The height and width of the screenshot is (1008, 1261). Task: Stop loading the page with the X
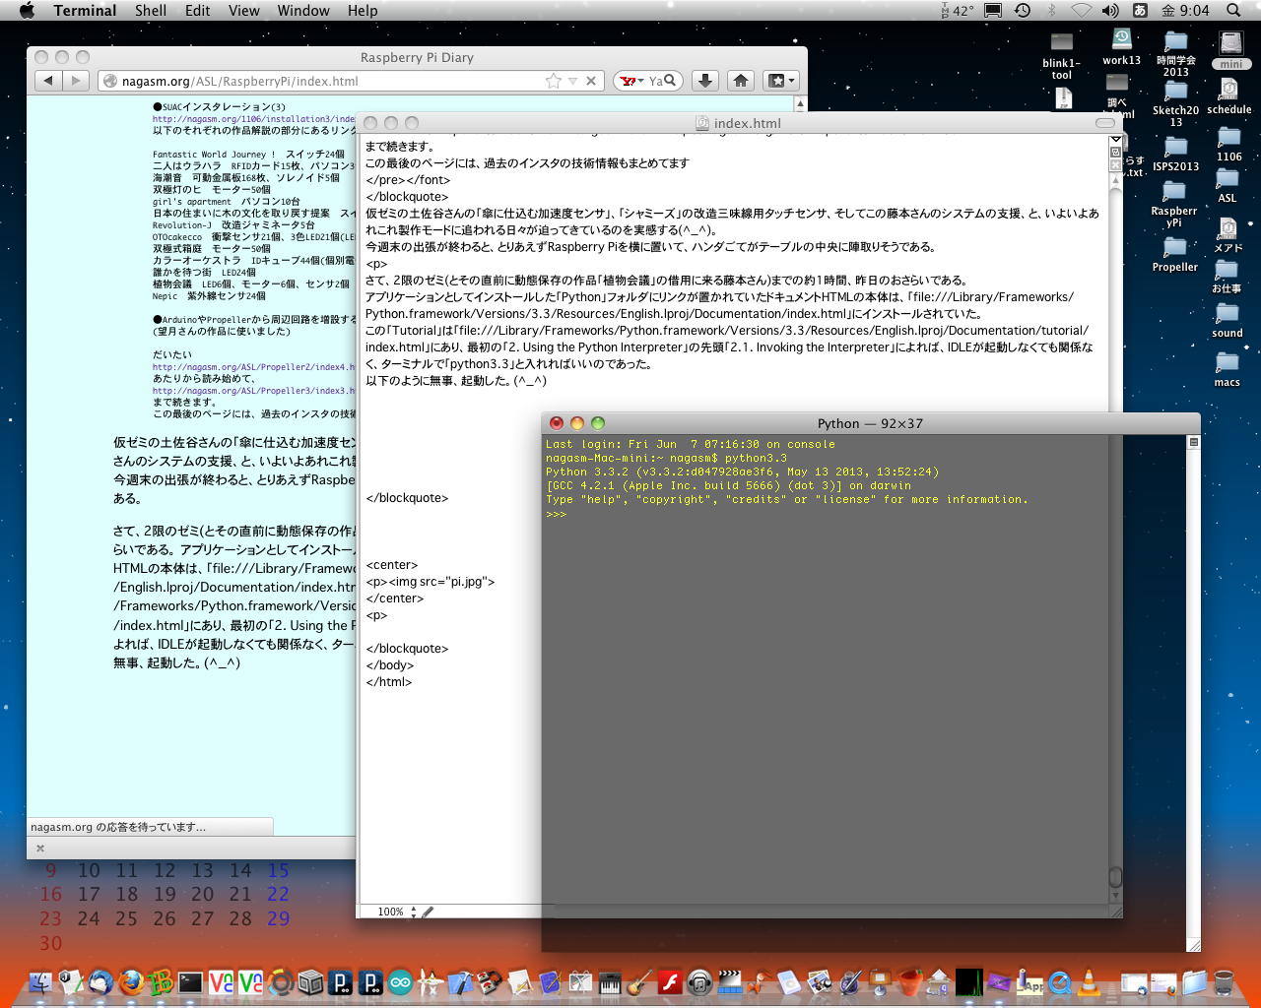[x=591, y=81]
